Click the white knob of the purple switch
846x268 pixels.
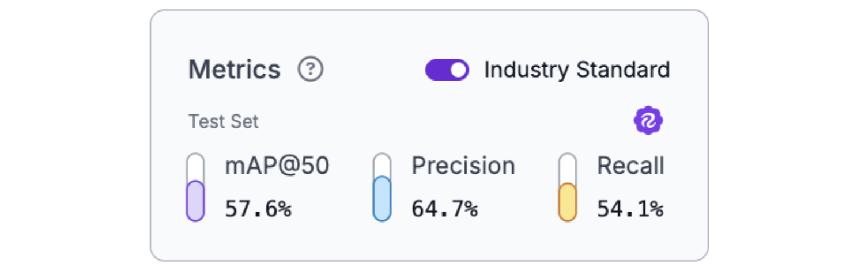(x=458, y=70)
